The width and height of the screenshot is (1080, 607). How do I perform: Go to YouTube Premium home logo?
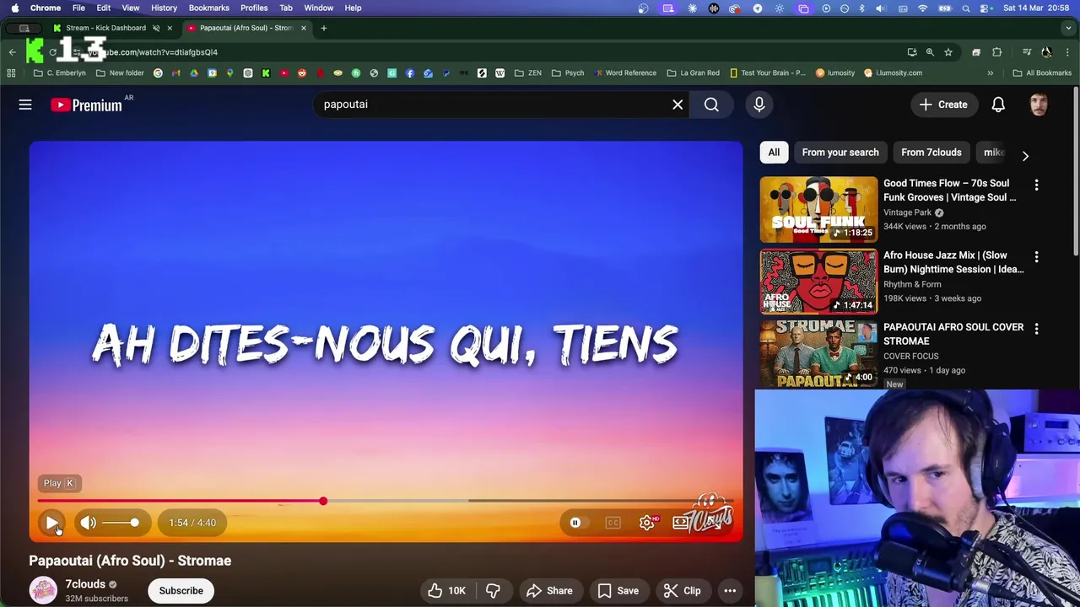[86, 105]
